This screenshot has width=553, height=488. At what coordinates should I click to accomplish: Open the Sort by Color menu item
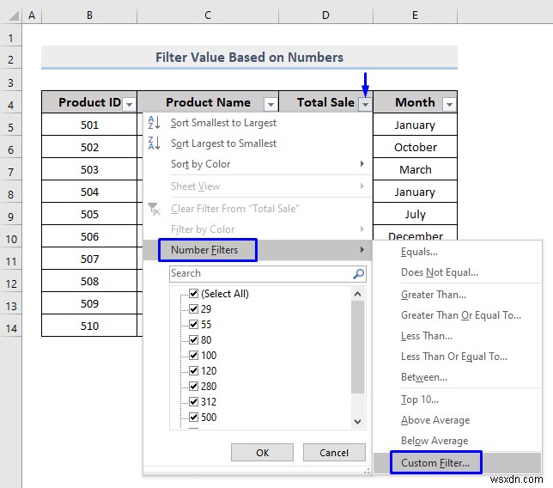pyautogui.click(x=258, y=164)
